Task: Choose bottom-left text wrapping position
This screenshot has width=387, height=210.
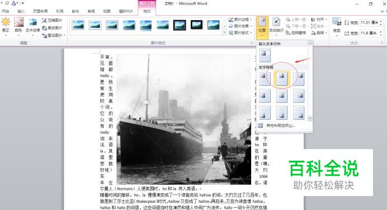Action: pyautogui.click(x=265, y=113)
